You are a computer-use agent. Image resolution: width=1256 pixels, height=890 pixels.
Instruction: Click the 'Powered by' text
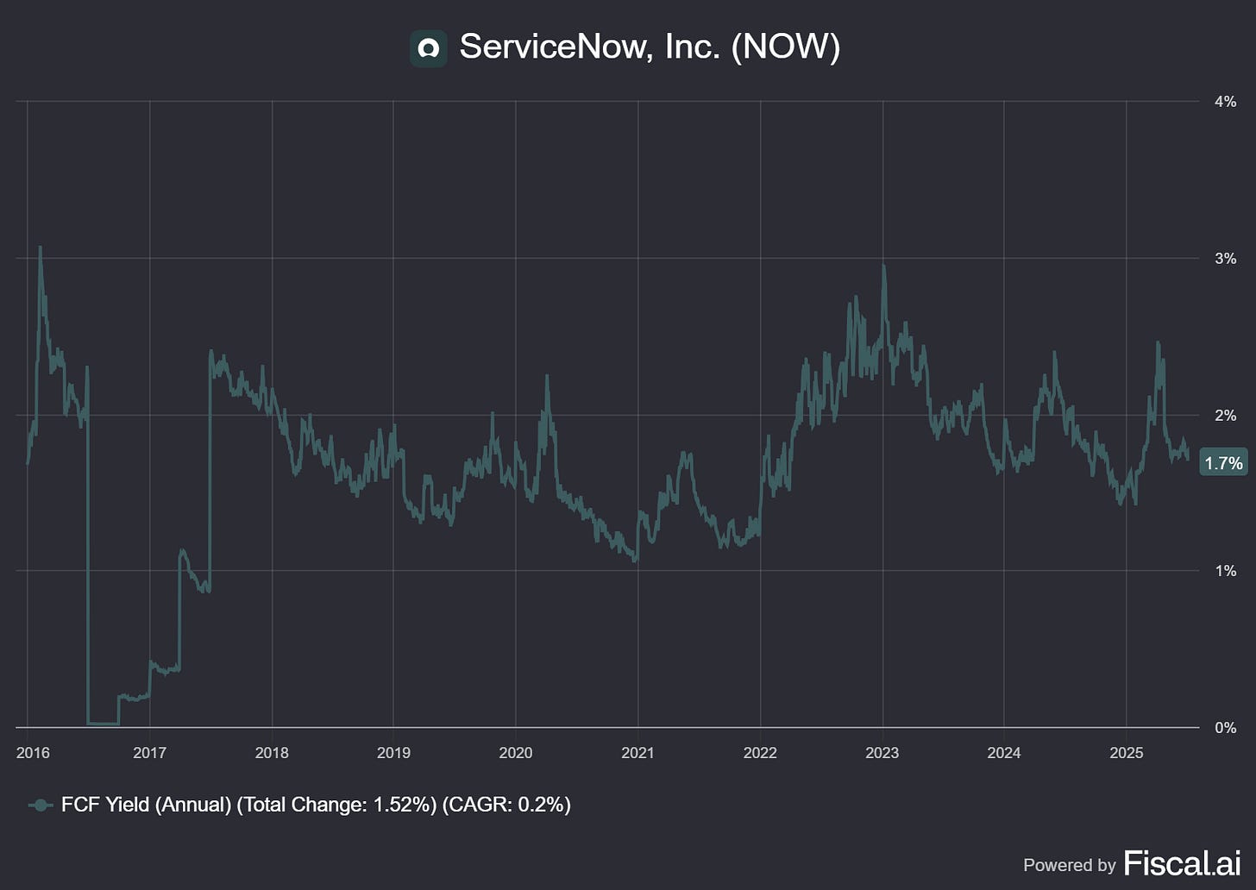pyautogui.click(x=1070, y=865)
